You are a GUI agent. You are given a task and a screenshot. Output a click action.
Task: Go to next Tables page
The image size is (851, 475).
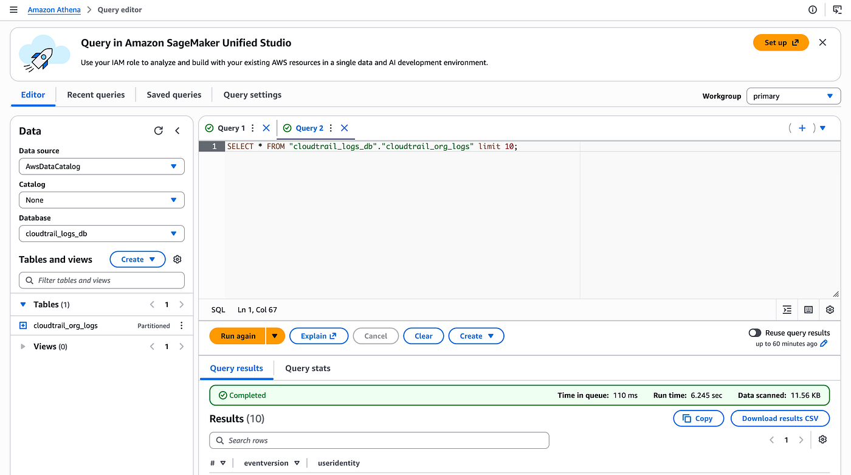[181, 305]
